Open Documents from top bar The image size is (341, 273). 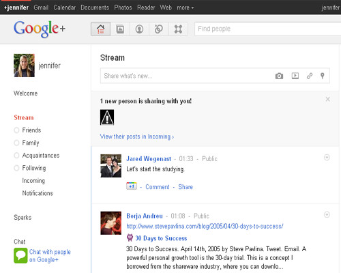[x=95, y=8]
